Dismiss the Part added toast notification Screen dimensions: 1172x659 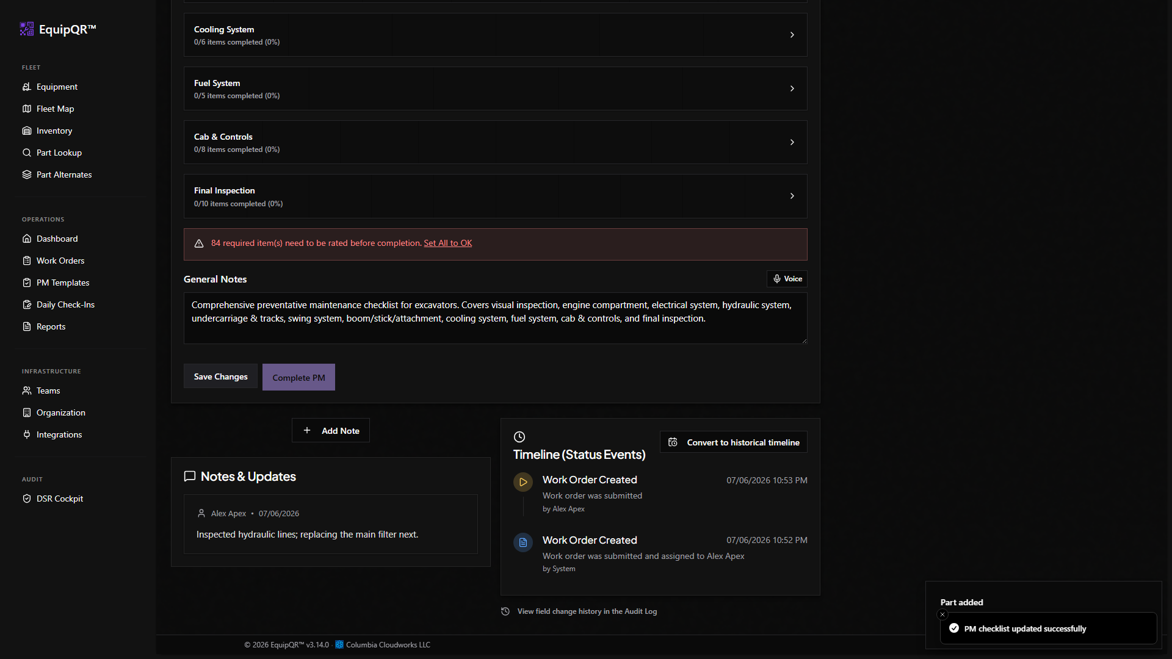(x=942, y=614)
